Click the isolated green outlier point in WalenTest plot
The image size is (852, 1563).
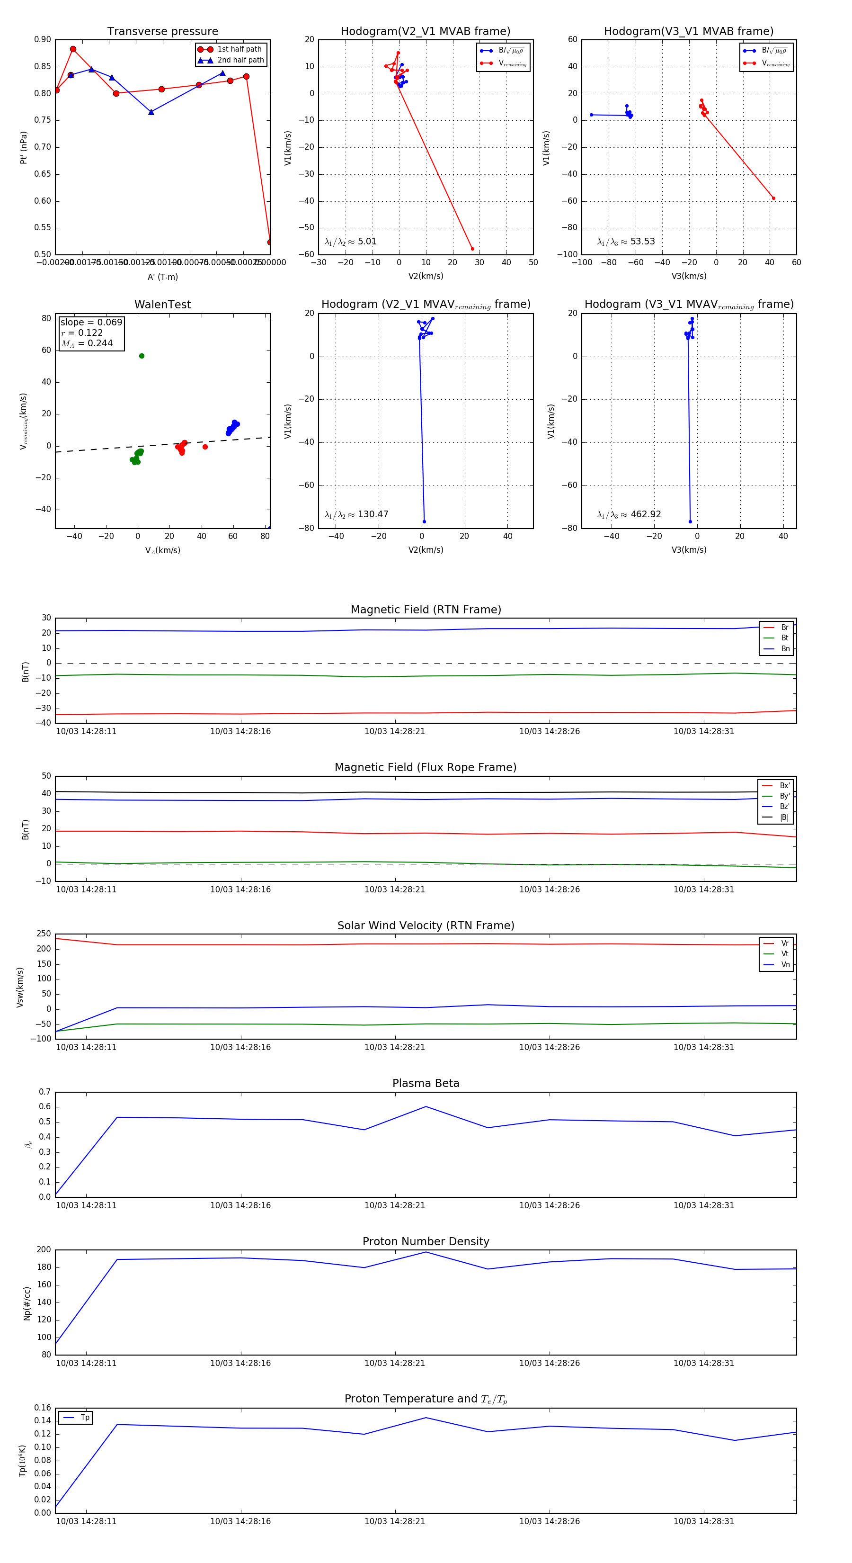(x=142, y=356)
